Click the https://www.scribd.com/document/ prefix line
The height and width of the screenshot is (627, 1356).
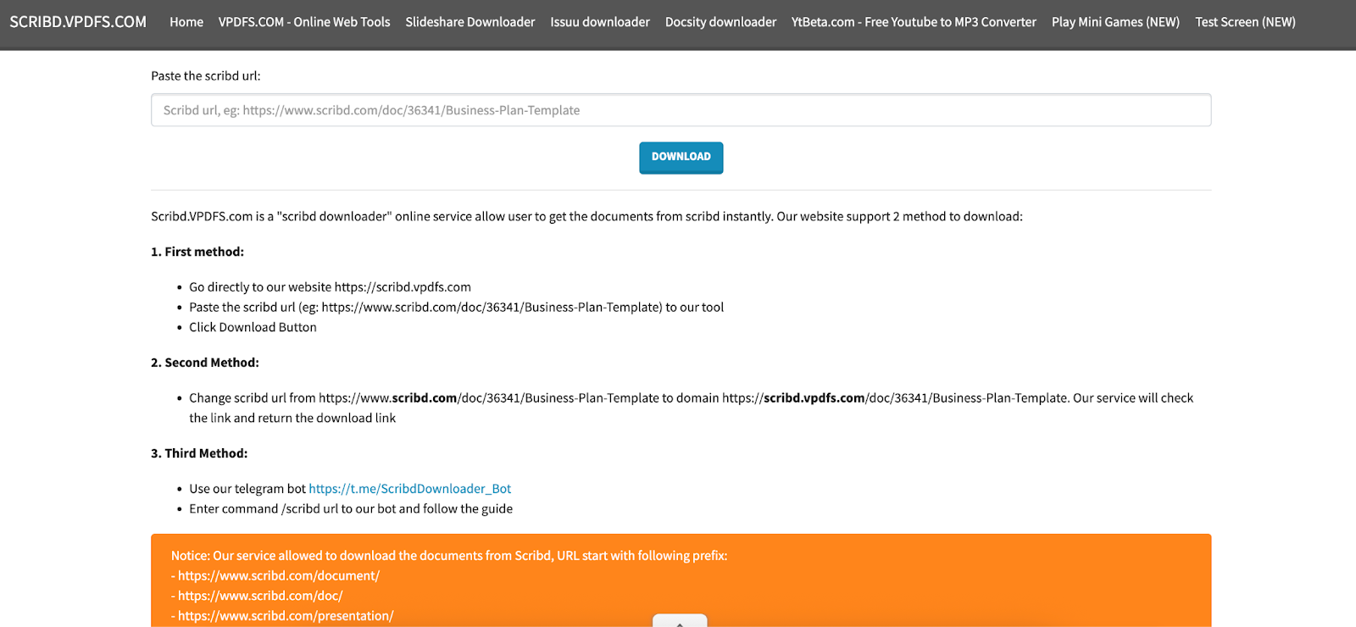[x=275, y=576]
